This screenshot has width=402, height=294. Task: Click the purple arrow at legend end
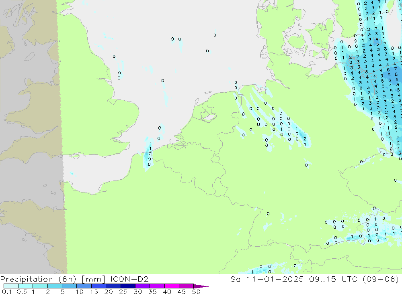(201, 286)
